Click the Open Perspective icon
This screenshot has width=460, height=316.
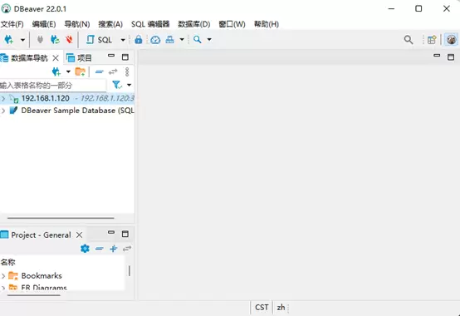(x=432, y=40)
